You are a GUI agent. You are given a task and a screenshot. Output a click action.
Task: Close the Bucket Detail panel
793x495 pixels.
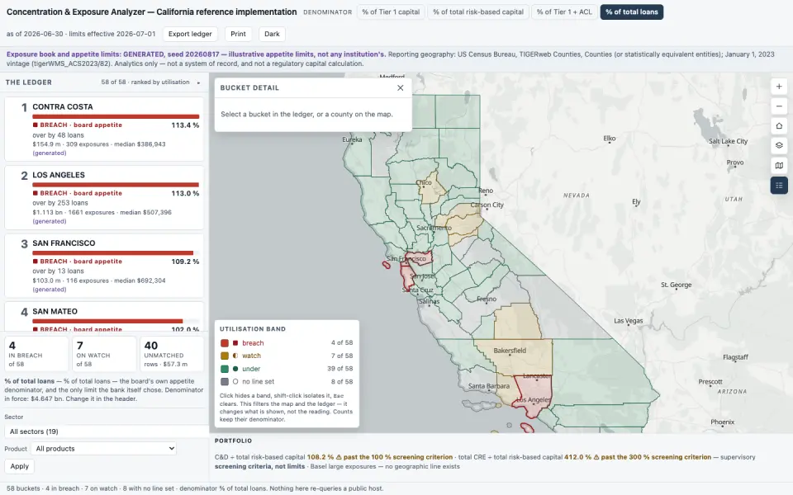[x=400, y=88]
